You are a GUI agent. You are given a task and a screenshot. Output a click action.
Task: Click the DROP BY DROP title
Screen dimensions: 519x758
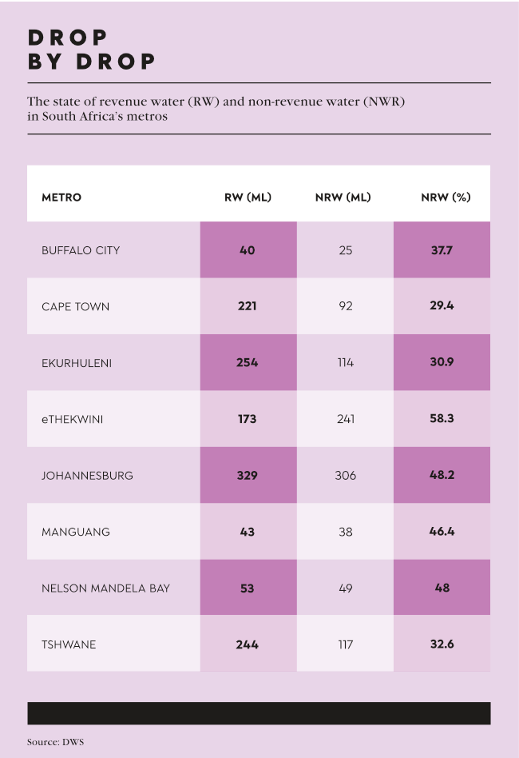click(91, 50)
